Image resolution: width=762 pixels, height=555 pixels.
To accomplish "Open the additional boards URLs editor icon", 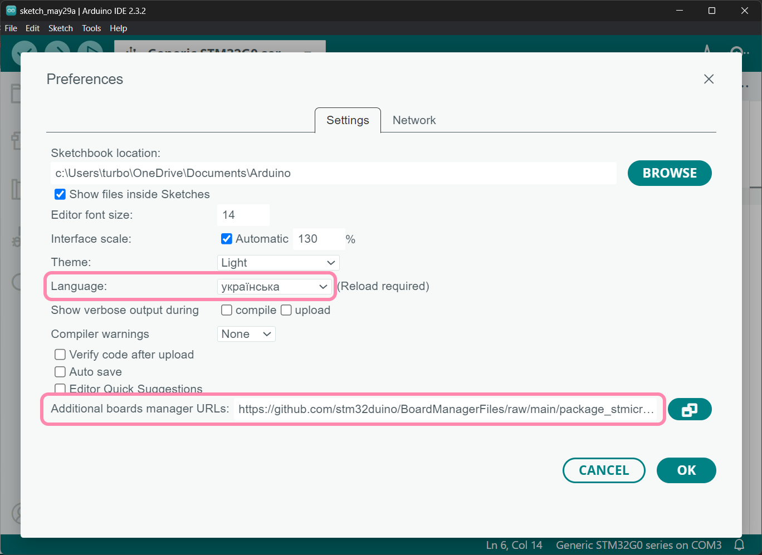I will click(689, 410).
